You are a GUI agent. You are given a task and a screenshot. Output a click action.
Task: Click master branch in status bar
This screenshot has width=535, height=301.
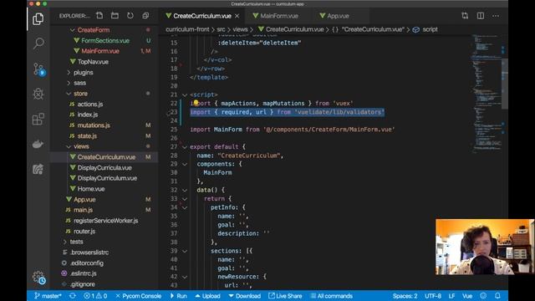(x=48, y=296)
